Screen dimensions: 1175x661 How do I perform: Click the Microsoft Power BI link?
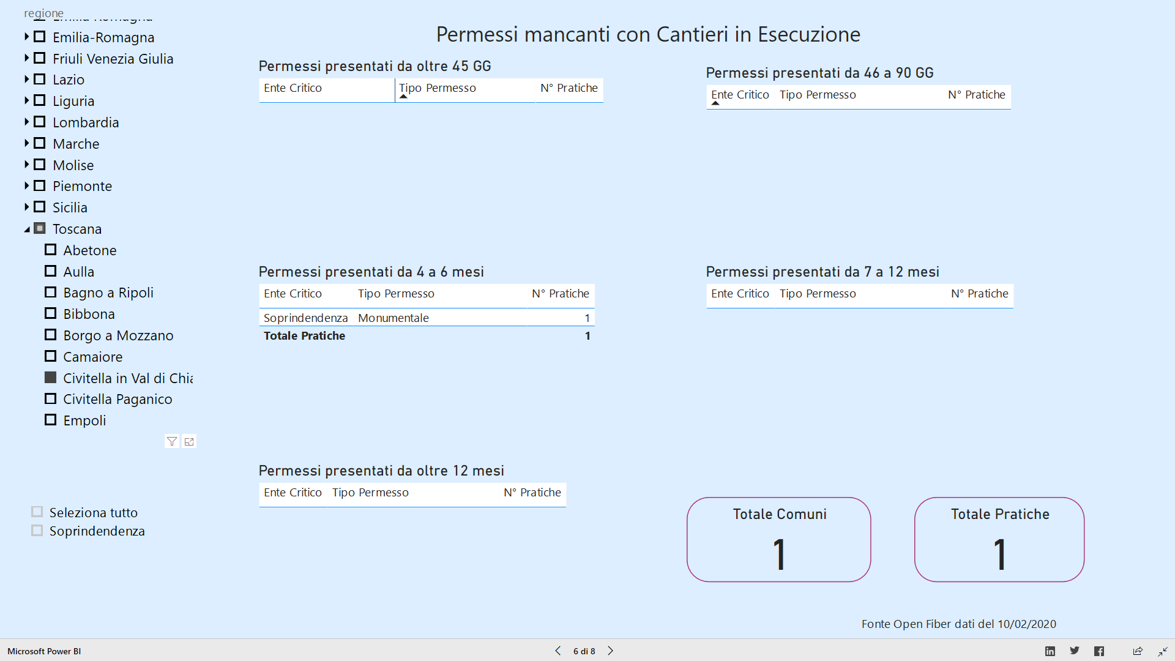pos(44,651)
